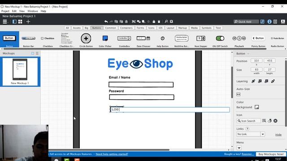Viewport: 287px width, 161px height.
Task: Open Links help question mark
Action: (x=247, y=129)
